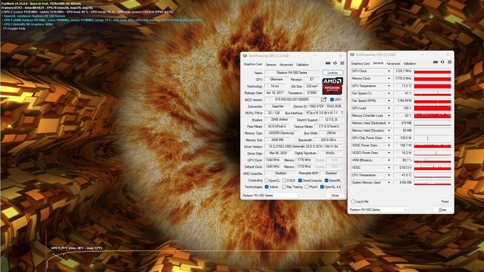Expand the GPU Temperature sensor dropdown

[x=389, y=86]
